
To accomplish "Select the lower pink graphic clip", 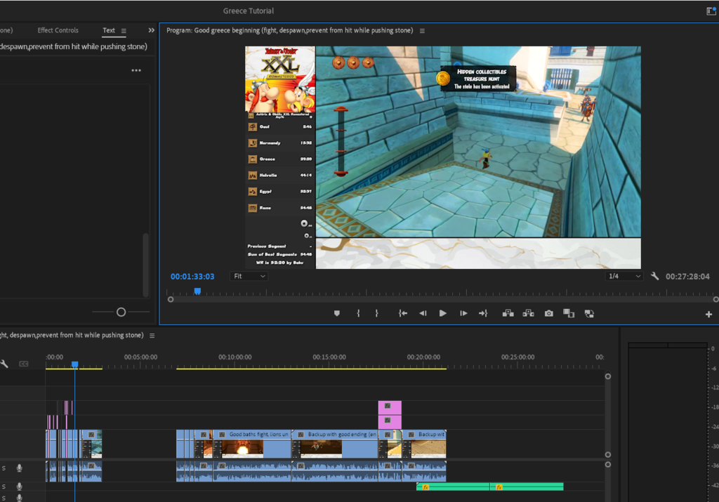I will (x=390, y=422).
